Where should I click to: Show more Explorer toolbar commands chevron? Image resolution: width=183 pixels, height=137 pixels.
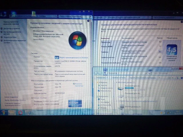pyautogui.click(x=160, y=78)
